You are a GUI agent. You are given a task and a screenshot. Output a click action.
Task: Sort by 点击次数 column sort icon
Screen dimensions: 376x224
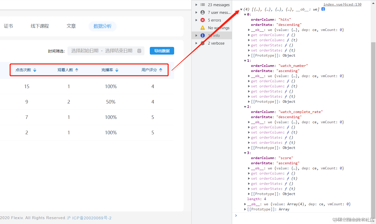[x=35, y=70]
